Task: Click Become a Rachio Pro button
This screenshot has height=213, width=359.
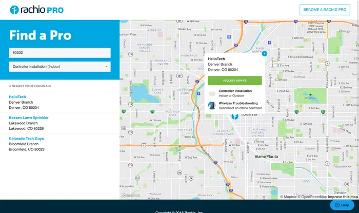Action: click(325, 10)
